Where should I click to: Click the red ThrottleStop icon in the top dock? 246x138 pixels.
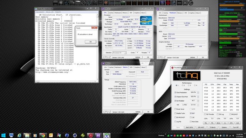click(x=168, y=3)
